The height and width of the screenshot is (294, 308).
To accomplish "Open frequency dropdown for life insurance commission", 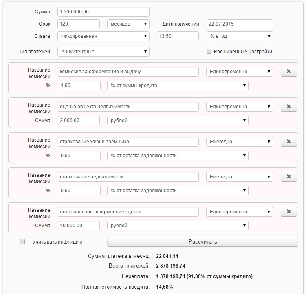I will [x=240, y=142].
